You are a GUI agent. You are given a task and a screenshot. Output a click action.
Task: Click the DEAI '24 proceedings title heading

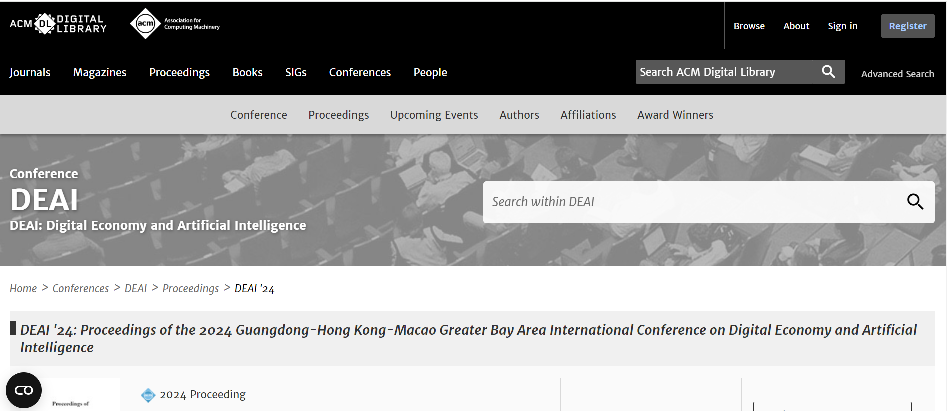[468, 338]
